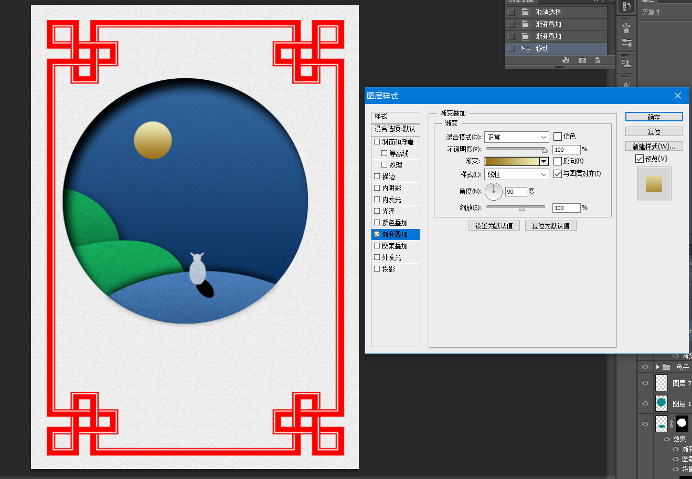Click the 角度 angle dial
692x479 pixels.
pos(494,192)
